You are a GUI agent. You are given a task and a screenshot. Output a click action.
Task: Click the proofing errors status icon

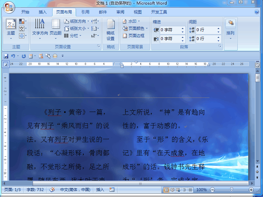pos(52,190)
